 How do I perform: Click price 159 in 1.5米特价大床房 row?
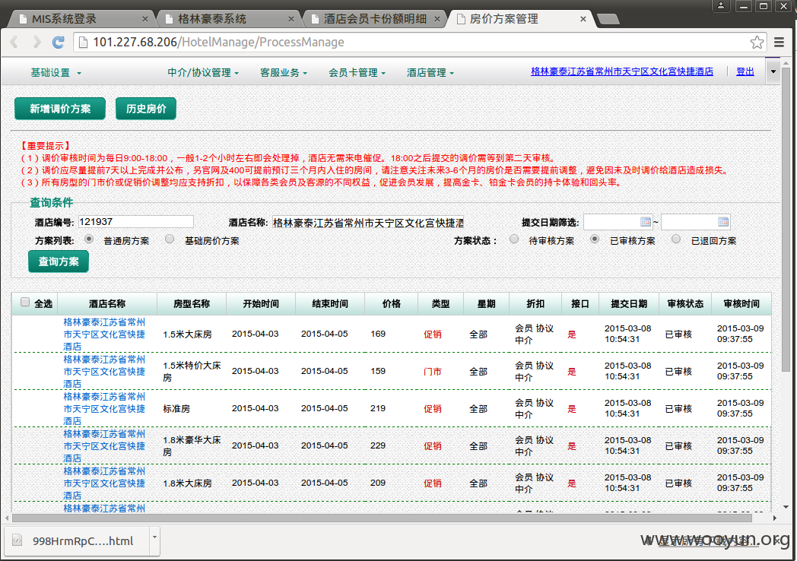point(378,372)
